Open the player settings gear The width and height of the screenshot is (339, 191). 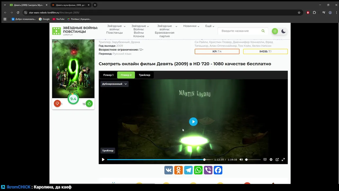[x=271, y=160]
